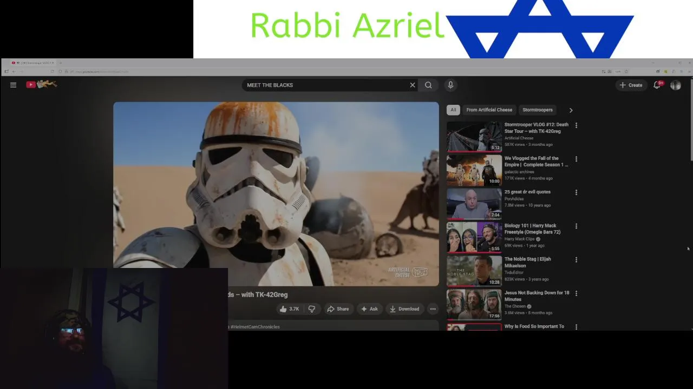Viewport: 693px width, 389px height.
Task: Click The Chosen channel name
Action: coord(515,306)
